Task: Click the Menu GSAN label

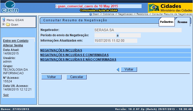Action: pos(15,20)
